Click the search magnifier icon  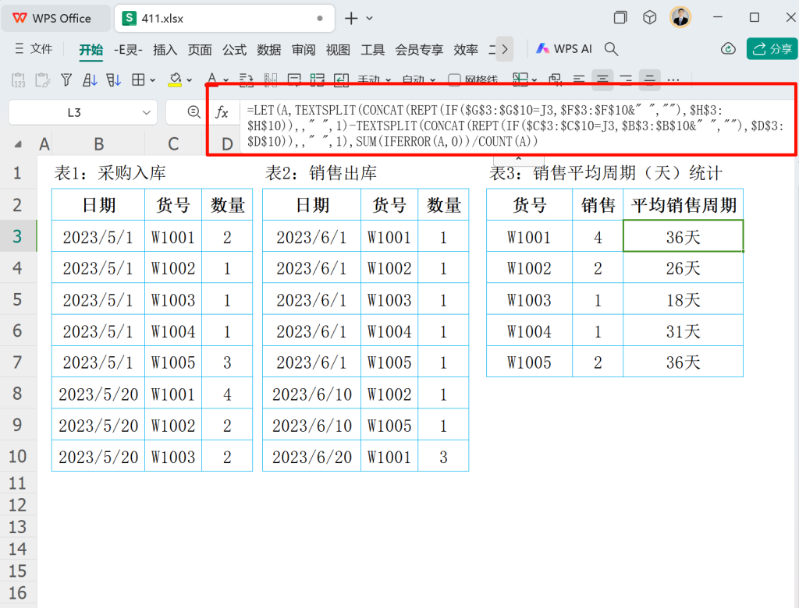(x=612, y=49)
